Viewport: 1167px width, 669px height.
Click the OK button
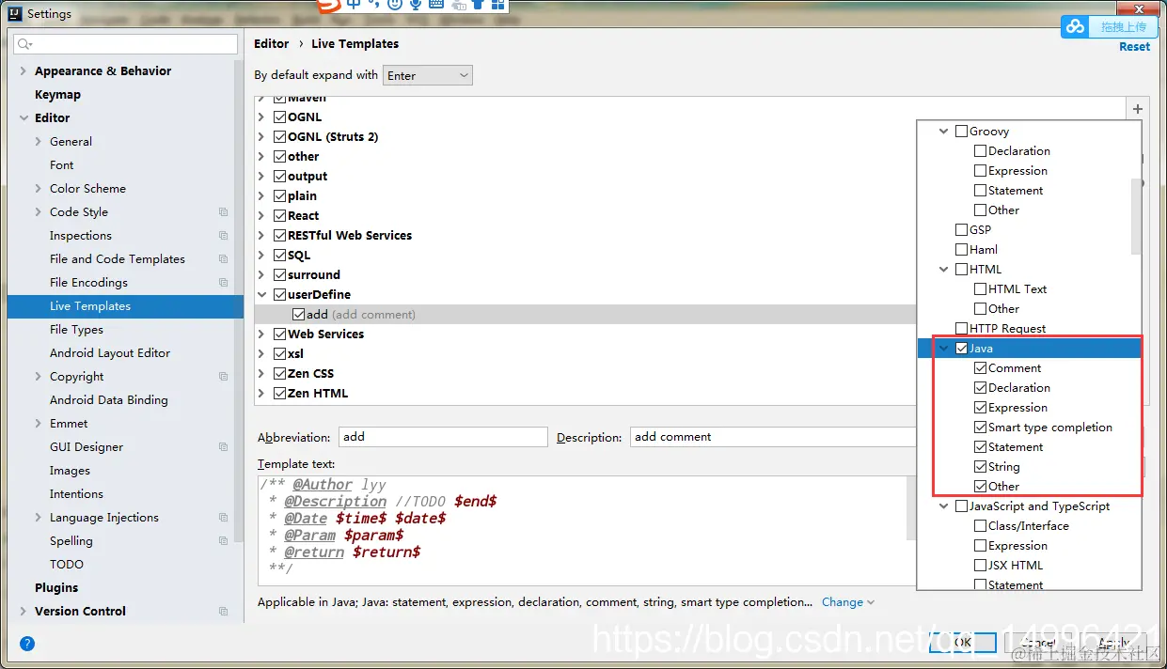click(963, 643)
